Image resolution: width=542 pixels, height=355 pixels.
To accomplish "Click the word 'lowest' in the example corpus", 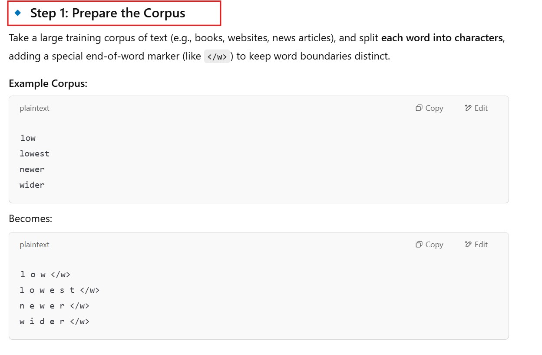I will (34, 154).
